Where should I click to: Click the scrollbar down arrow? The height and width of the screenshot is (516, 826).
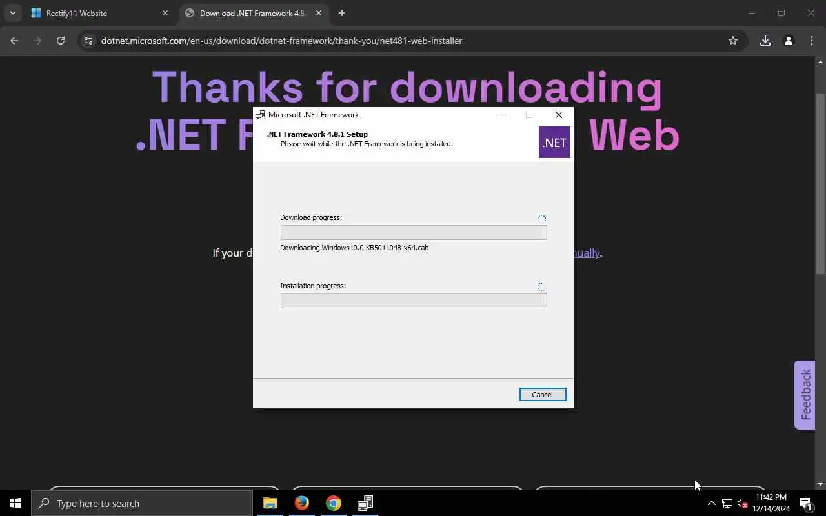820,484
